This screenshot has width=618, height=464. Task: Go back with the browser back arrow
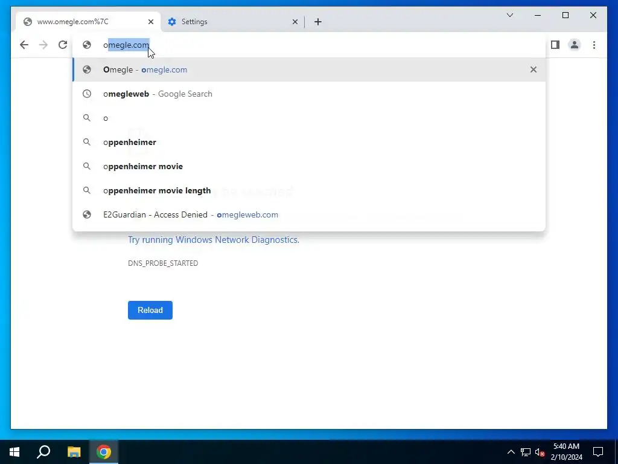[x=24, y=45]
